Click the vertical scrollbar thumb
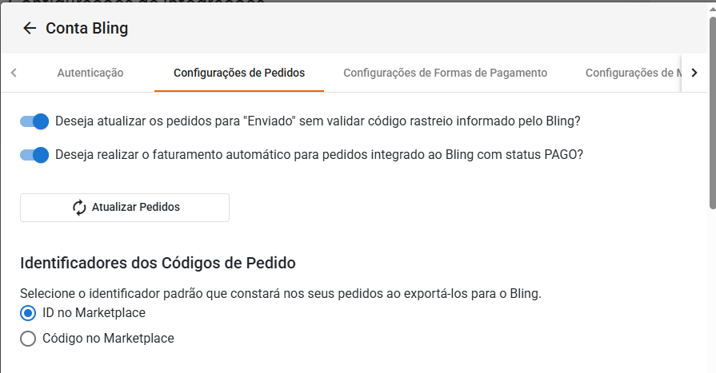Viewport: 716px width, 373px height. point(712,113)
